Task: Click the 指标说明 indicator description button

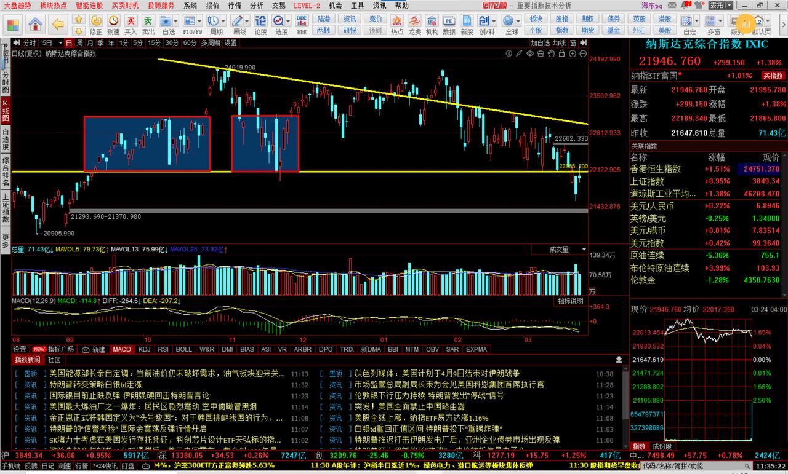Action: click(570, 301)
